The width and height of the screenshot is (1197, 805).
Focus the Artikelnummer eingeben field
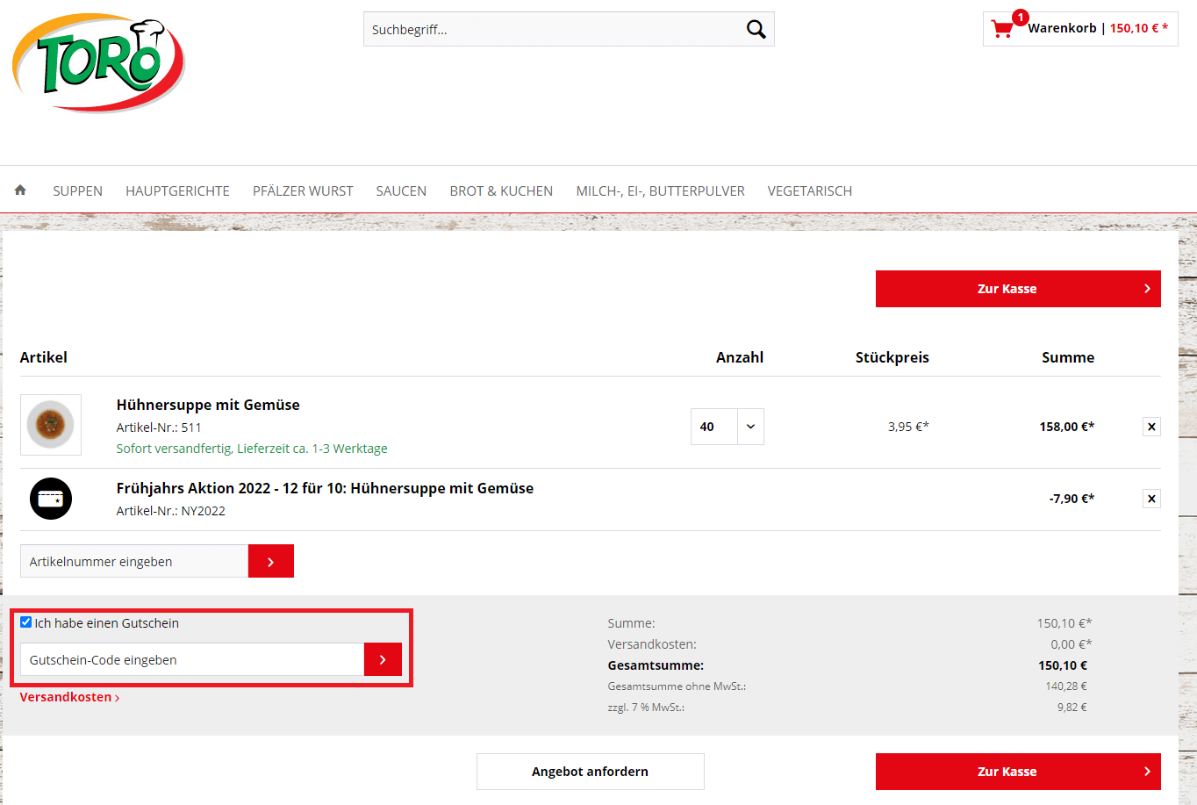point(134,561)
